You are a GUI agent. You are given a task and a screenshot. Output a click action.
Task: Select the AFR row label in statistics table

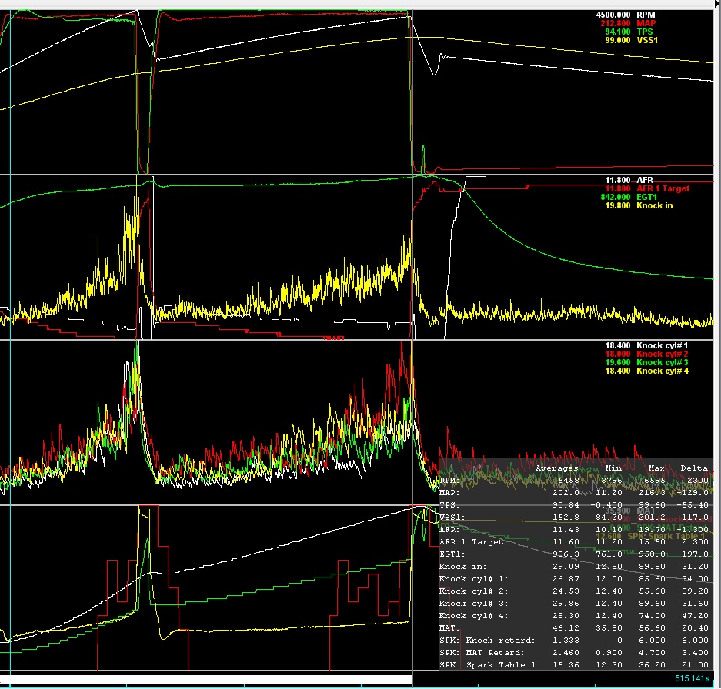(449, 530)
